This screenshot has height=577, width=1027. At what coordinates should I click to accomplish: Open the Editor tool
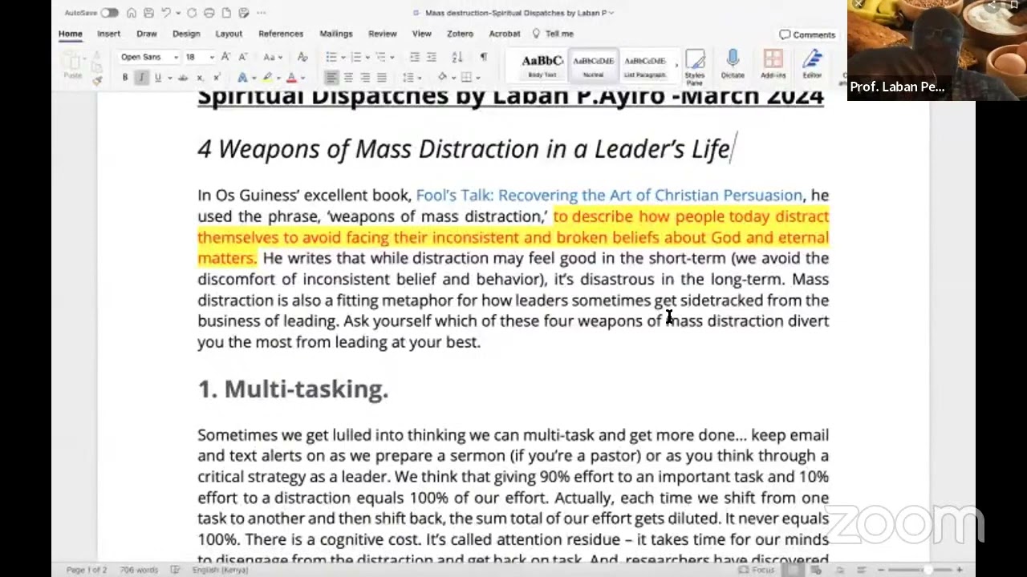click(x=813, y=65)
